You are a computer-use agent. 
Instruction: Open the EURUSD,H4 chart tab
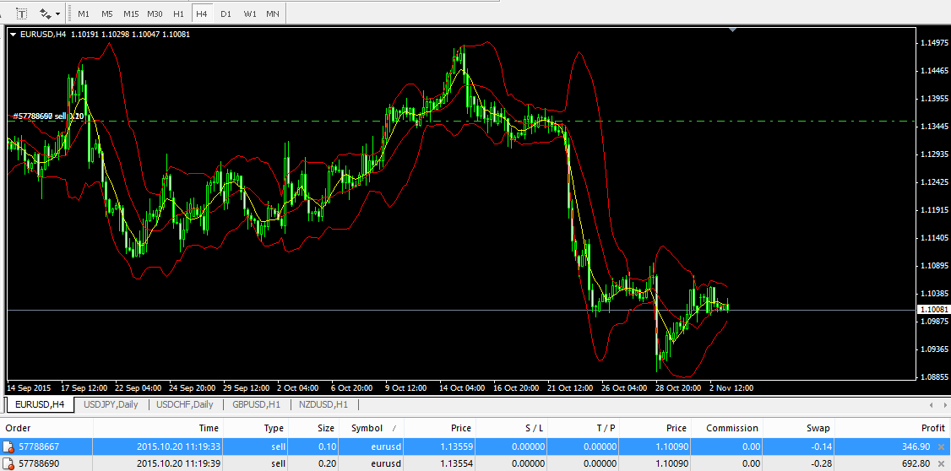click(x=40, y=404)
